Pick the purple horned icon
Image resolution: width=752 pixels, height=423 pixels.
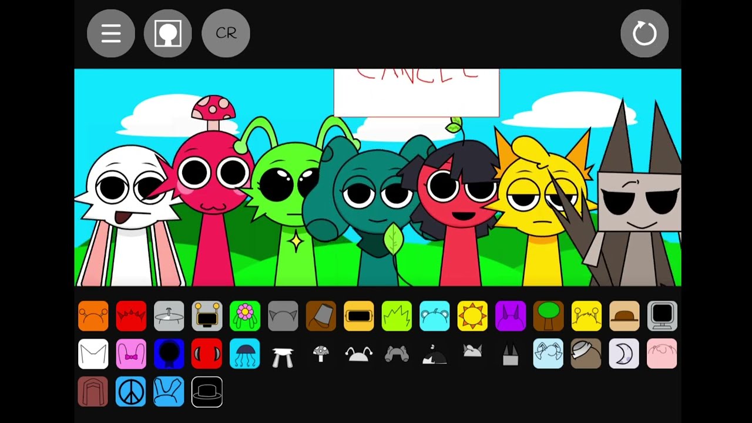pyautogui.click(x=511, y=316)
